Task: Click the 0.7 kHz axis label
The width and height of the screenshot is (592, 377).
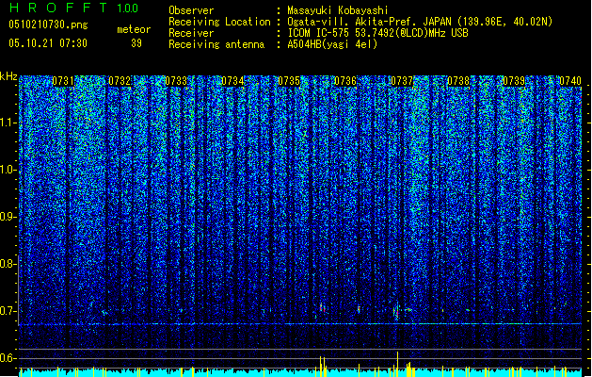Action: 8,311
